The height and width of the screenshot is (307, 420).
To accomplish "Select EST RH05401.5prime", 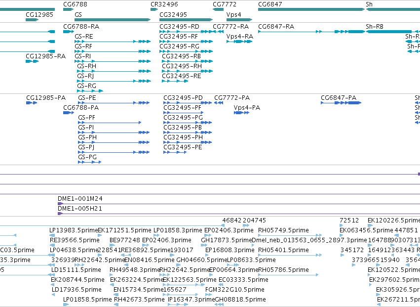I will (x=283, y=250).
